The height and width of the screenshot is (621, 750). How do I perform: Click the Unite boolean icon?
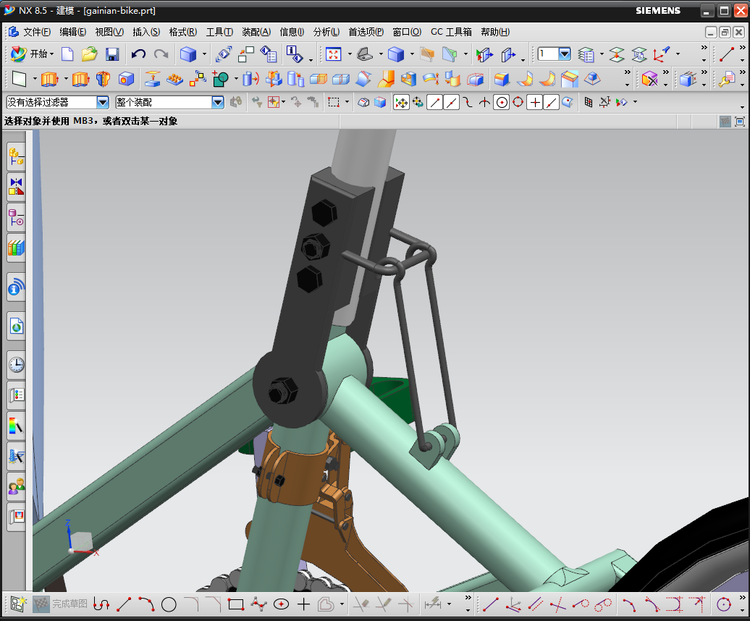220,79
